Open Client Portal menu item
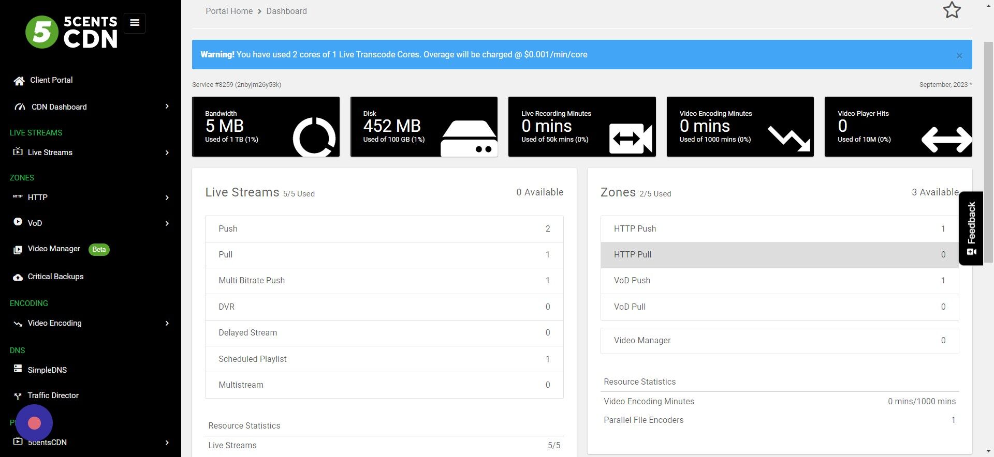The width and height of the screenshot is (994, 457). (51, 80)
